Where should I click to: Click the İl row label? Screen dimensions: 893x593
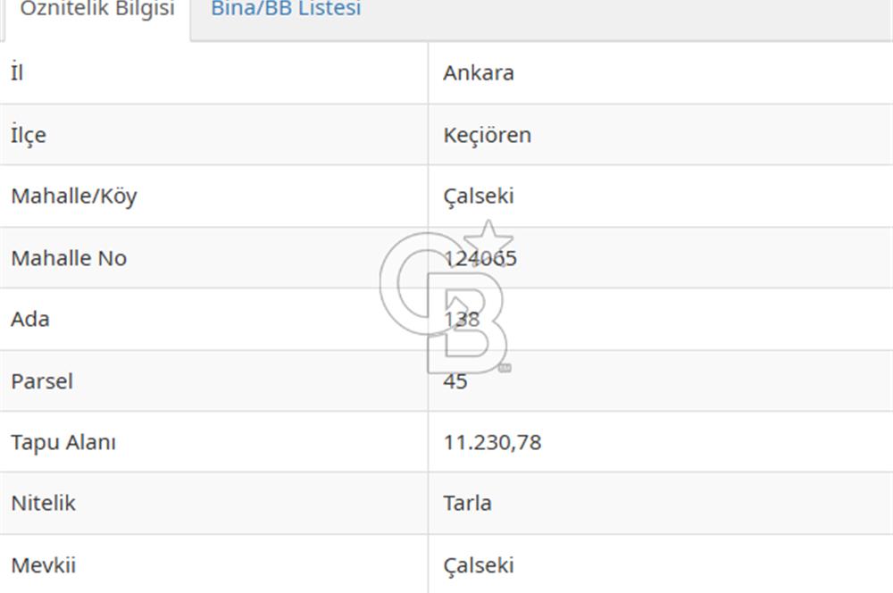tap(17, 73)
